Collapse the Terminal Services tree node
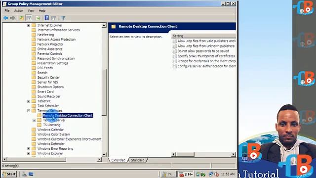The height and width of the screenshot is (178, 316). click(x=29, y=111)
